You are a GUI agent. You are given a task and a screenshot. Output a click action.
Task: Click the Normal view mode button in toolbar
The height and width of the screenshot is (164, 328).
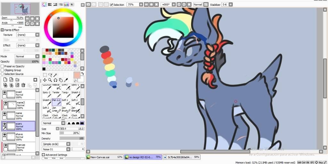pos(198,4)
